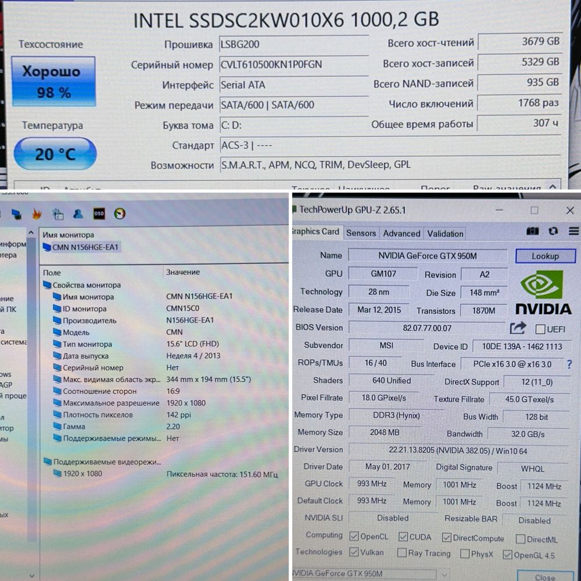
Task: Click the monitor icon beside Плотность пикселов
Action: point(57,415)
